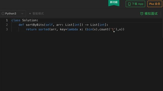Click line number 3 in the gutter
This screenshot has width=163, height=91.
tap(7, 29)
